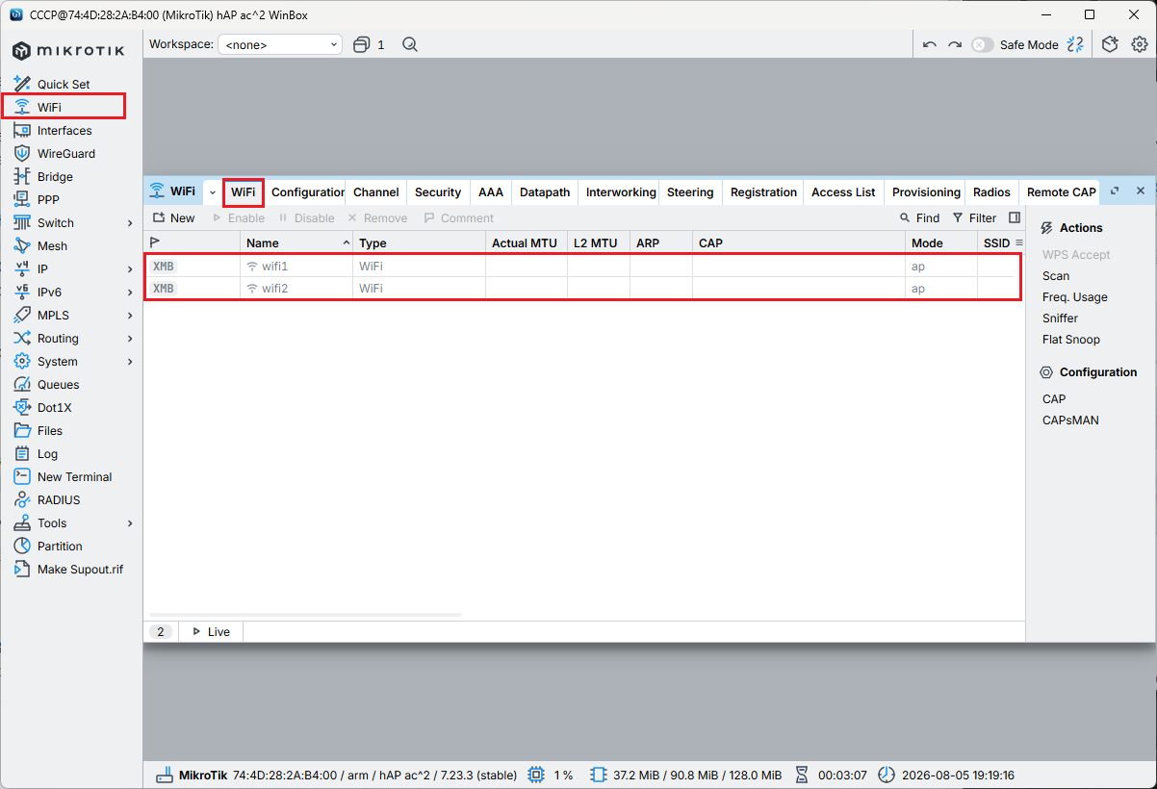Viewport: 1157px width, 789px height.
Task: Expand the Routing submenu
Action: click(130, 339)
